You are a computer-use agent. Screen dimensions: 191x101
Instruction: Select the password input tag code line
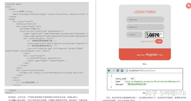(x=56, y=36)
